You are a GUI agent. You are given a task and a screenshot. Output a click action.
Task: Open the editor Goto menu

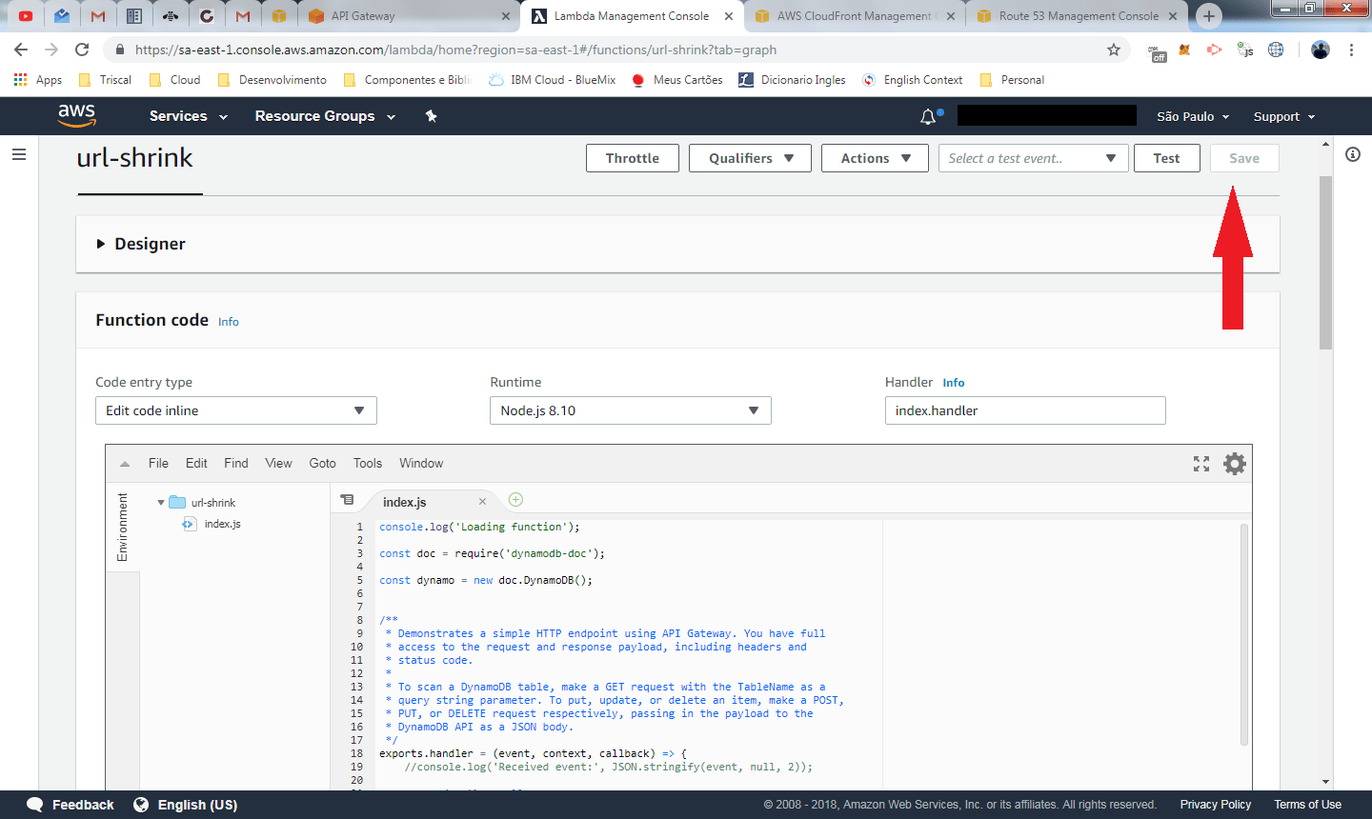[x=322, y=464]
